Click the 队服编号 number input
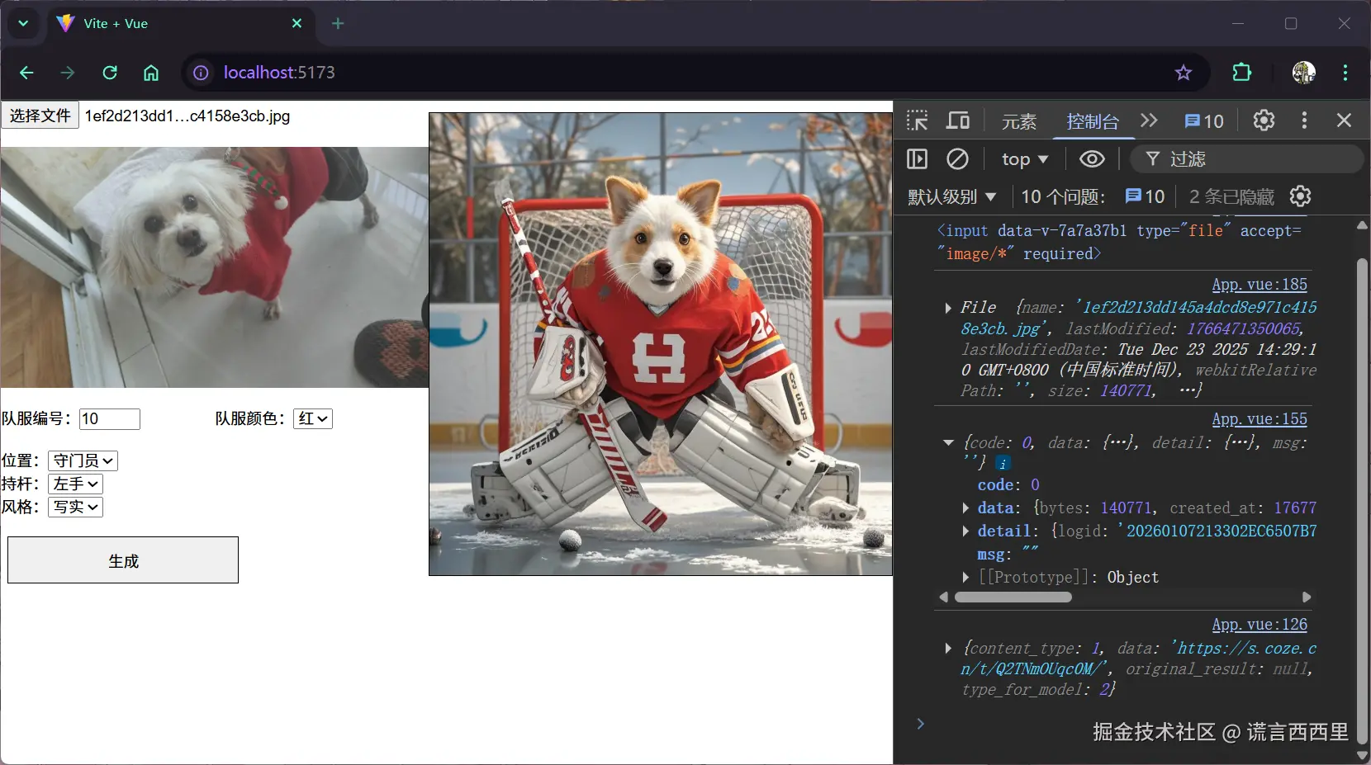The height and width of the screenshot is (765, 1371). 110,419
